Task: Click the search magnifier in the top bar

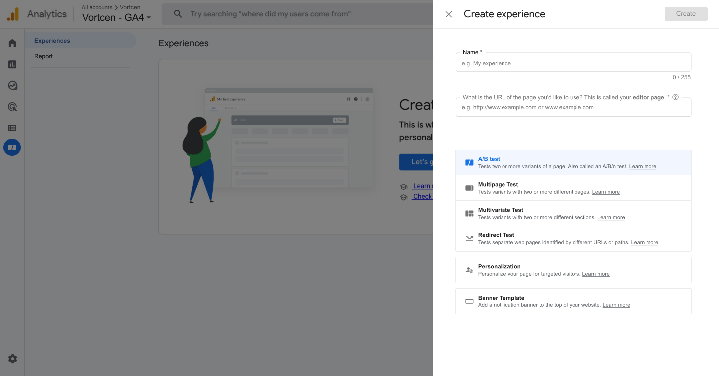Action: (178, 14)
